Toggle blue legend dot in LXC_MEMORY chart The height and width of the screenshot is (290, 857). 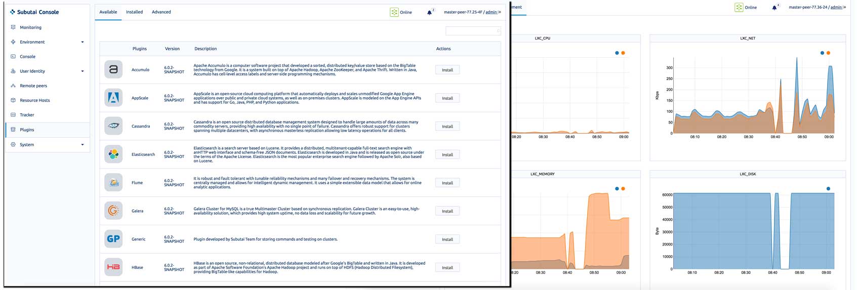(617, 189)
